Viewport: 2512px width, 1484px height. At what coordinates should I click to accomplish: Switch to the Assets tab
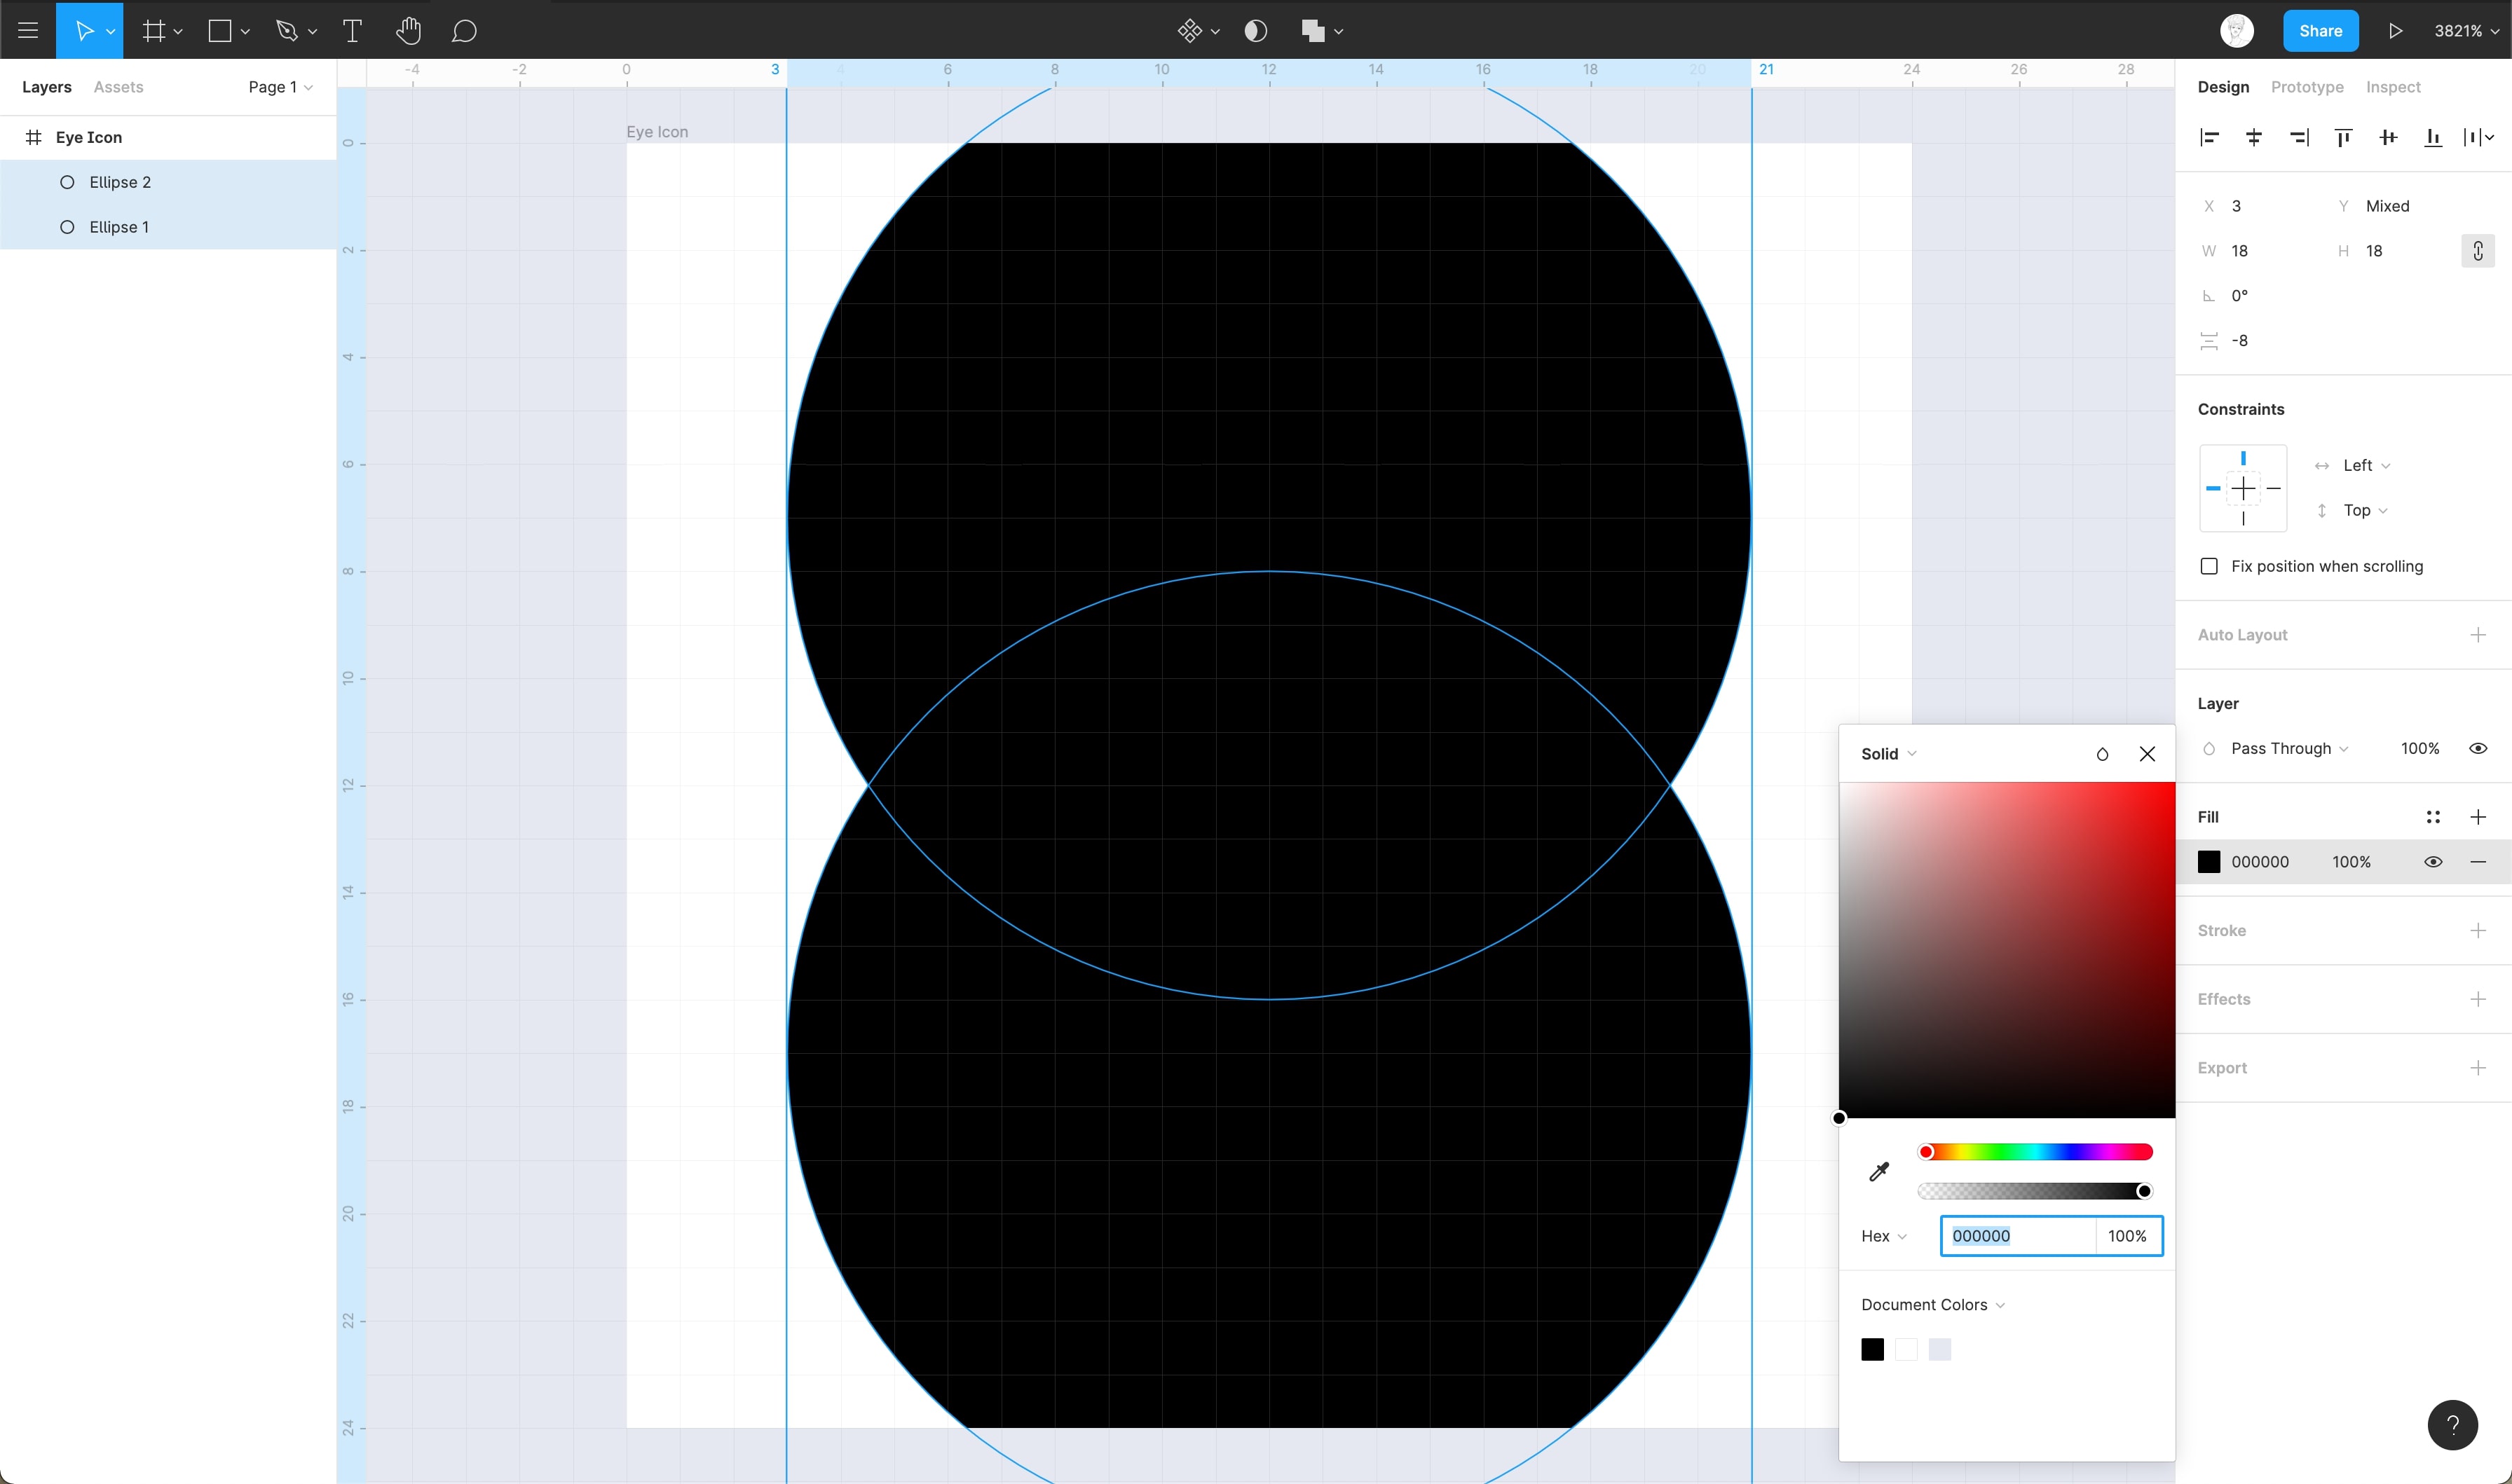coord(118,87)
